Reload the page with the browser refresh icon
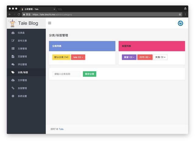The height and width of the screenshot is (142, 195). [x=19, y=14]
